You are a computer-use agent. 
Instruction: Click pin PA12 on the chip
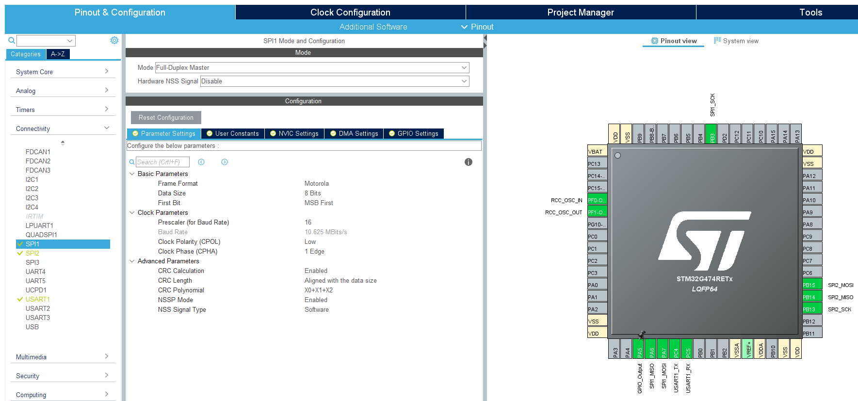812,176
